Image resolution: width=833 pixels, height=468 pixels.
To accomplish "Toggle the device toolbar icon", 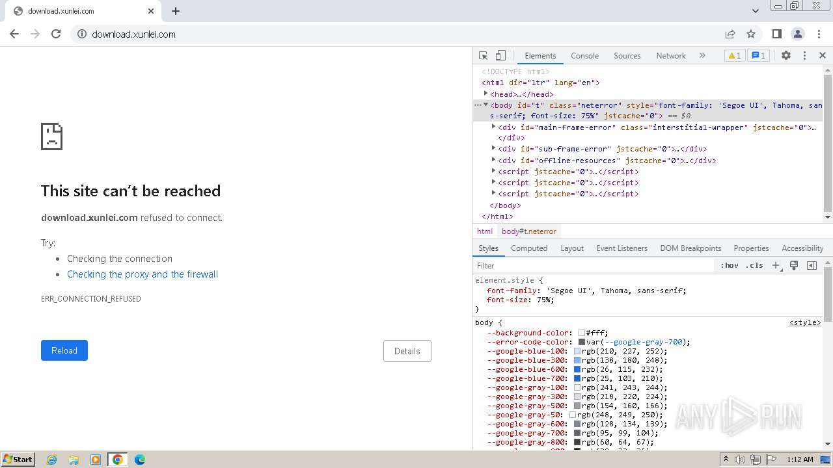I will [500, 56].
